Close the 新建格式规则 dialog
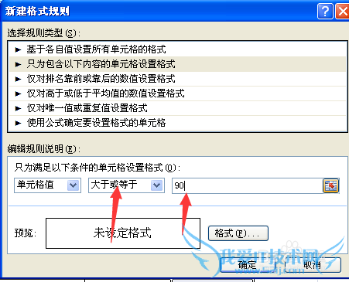 (x=342, y=12)
